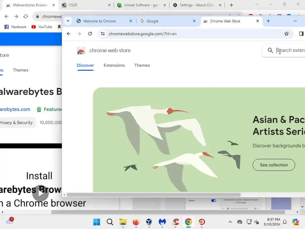Reload the Chrome Web Store page in the front window
Viewport: 305px width, 229px height.
tap(90, 34)
